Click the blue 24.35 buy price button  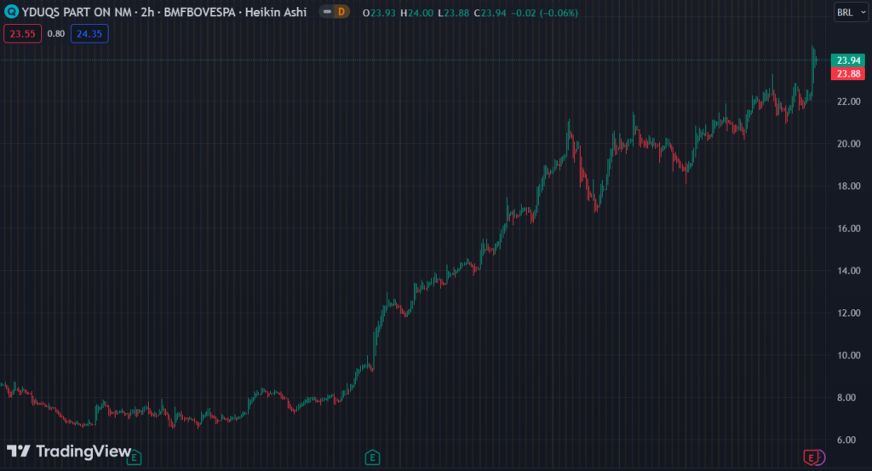(x=89, y=34)
